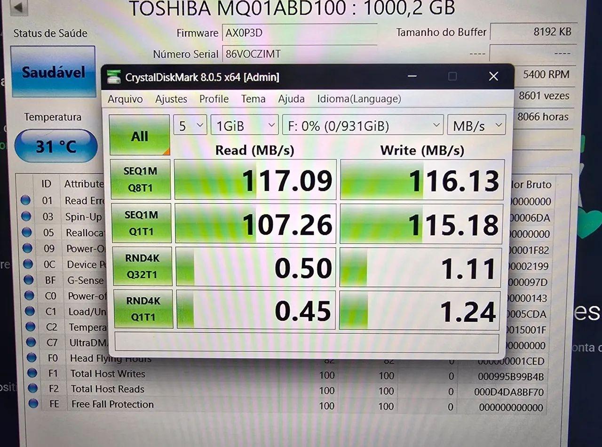This screenshot has width=602, height=447.
Task: Run all benchmarks with the All button
Action: tap(140, 136)
